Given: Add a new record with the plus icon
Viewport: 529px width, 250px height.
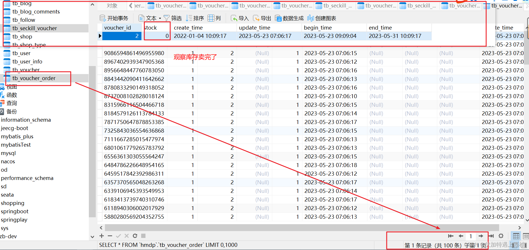Looking at the screenshot, I should point(101,236).
